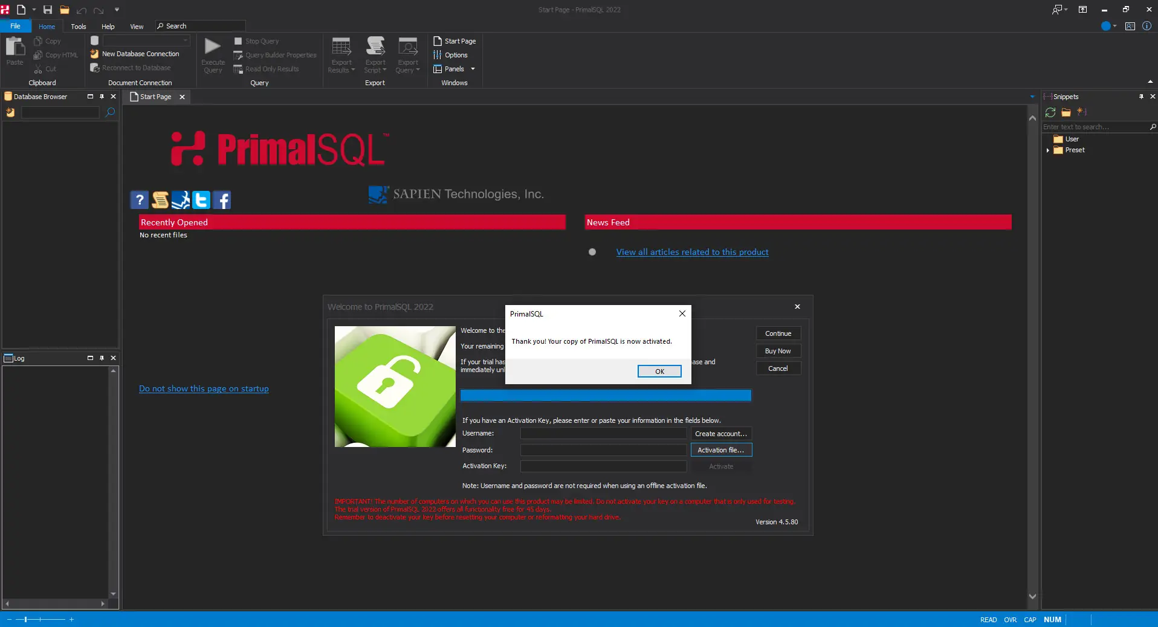1158x627 pixels.
Task: Open Options in the Windows group
Action: click(x=450, y=55)
